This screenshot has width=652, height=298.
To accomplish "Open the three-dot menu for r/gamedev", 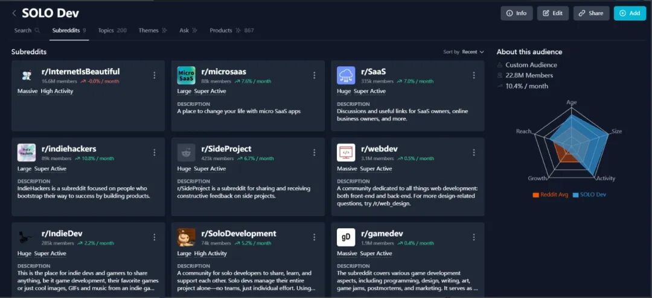I will 474,237.
